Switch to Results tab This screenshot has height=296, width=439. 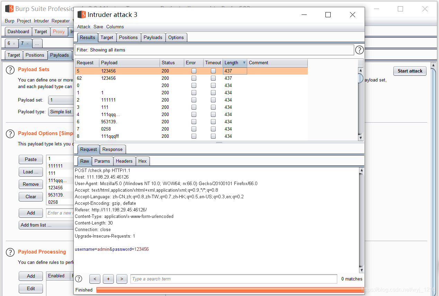tap(88, 37)
